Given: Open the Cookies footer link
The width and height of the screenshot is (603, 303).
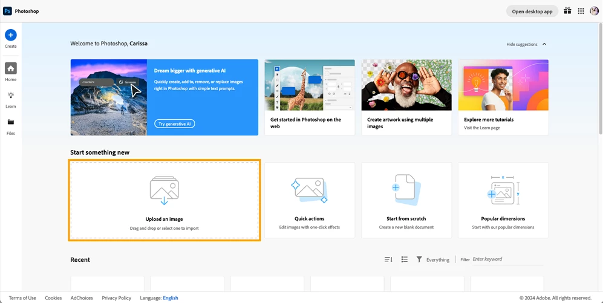Looking at the screenshot, I should 53,298.
